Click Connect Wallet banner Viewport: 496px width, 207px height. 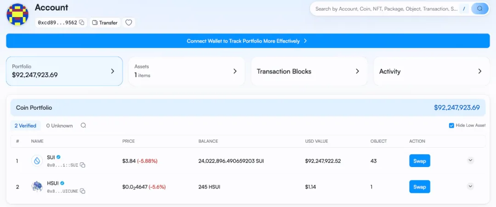tap(248, 41)
